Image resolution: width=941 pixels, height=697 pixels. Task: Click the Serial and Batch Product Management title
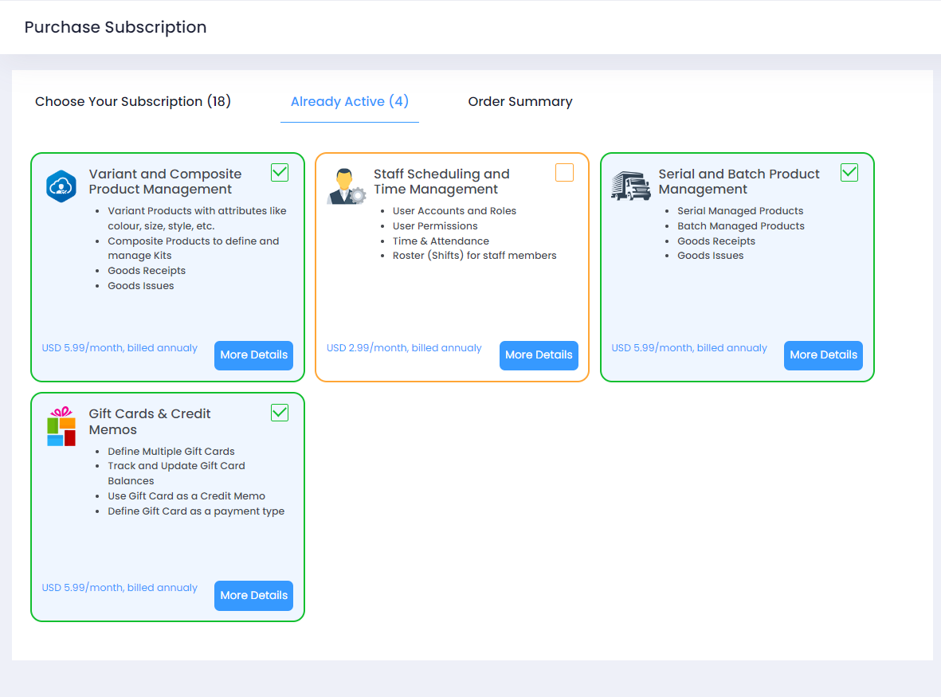click(x=739, y=182)
